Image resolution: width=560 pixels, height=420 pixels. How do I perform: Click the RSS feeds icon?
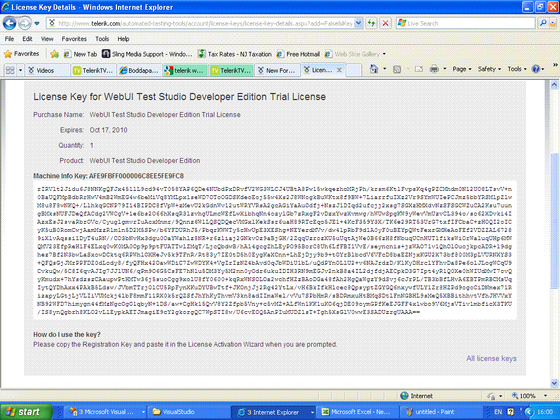397,69
